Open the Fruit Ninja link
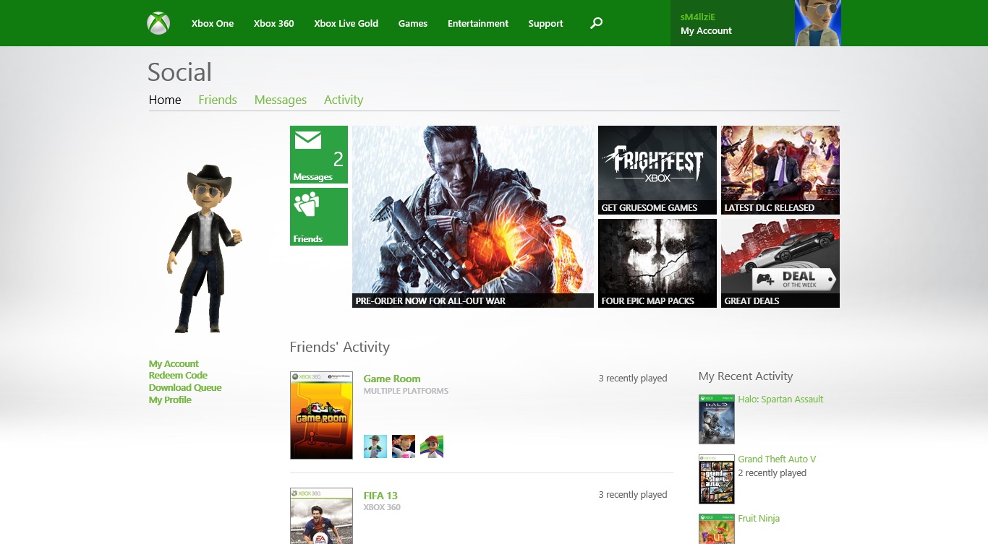The height and width of the screenshot is (544, 988). pyautogui.click(x=759, y=518)
